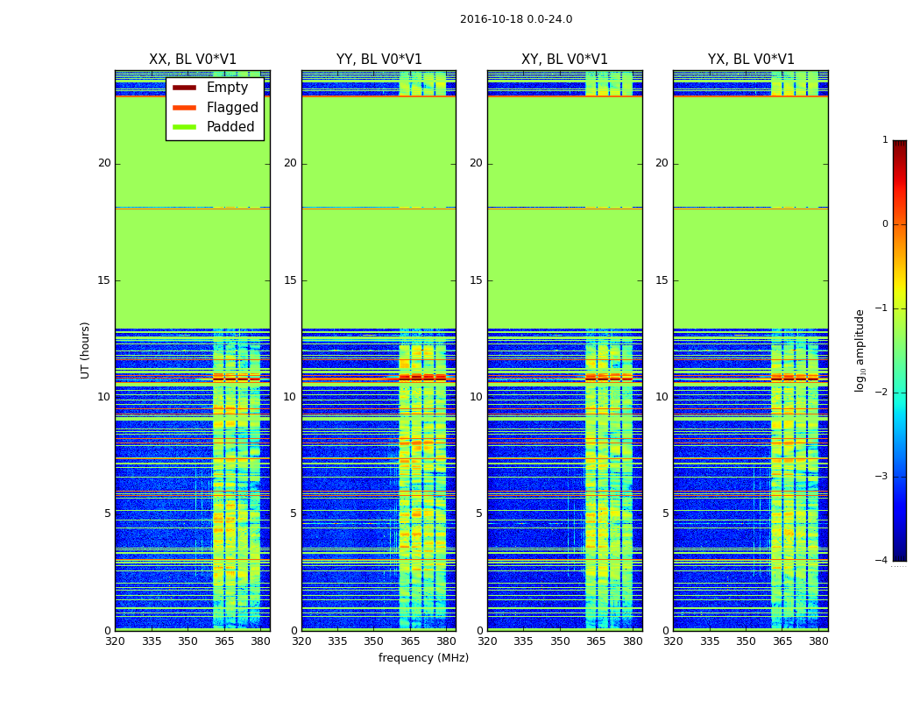Click the YY spectrogram plot area
920x701 pixels.
click(379, 350)
